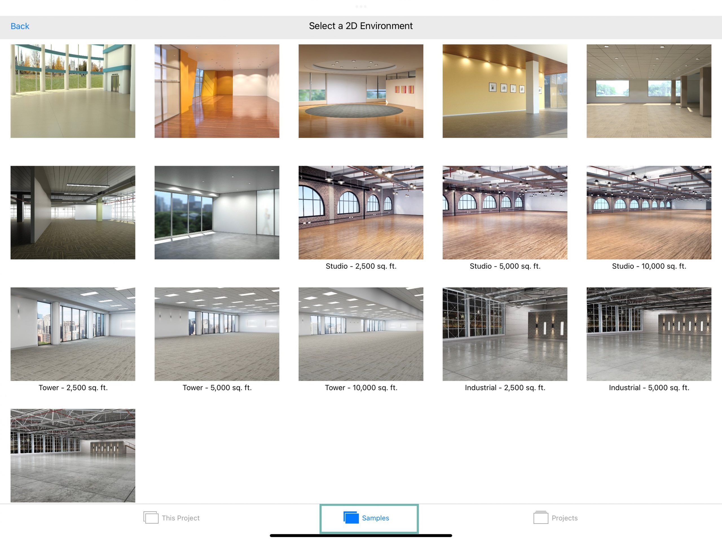Image resolution: width=722 pixels, height=541 pixels.
Task: Tap the Projects stacked-frames icon
Action: (541, 518)
